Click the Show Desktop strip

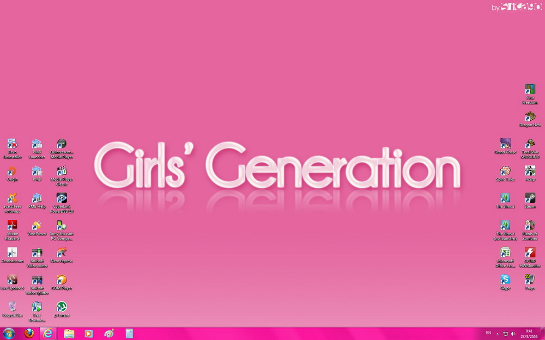coord(543,334)
